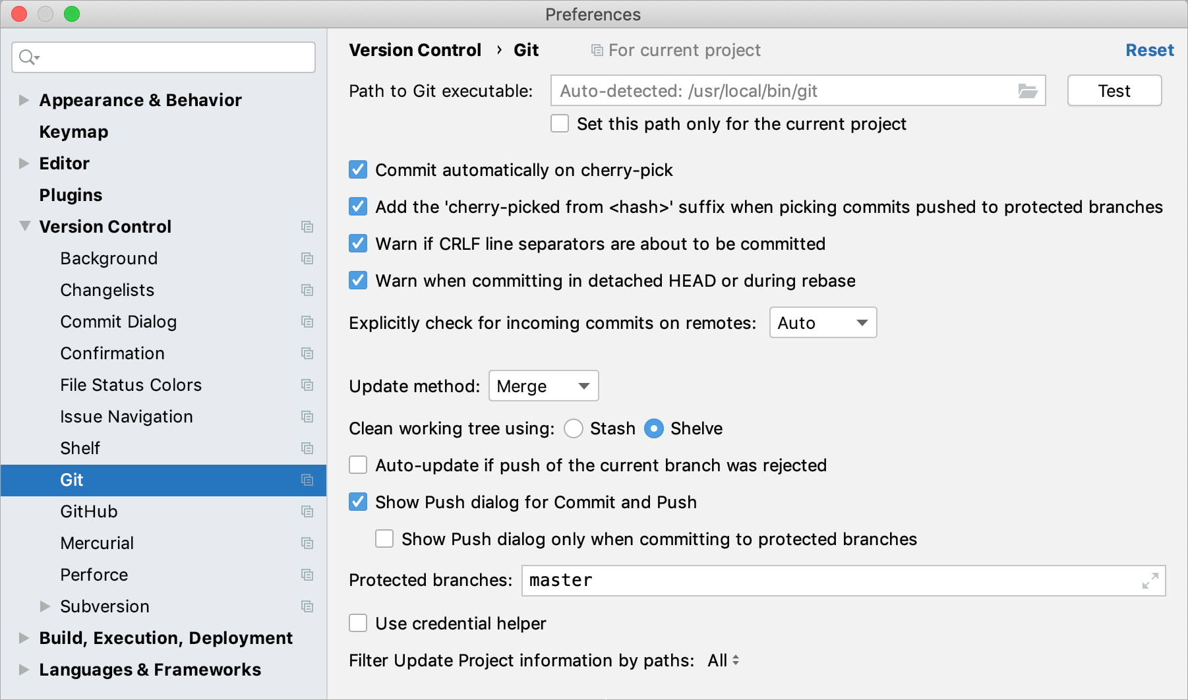Open the Keymap settings page
The width and height of the screenshot is (1188, 700).
click(74, 132)
